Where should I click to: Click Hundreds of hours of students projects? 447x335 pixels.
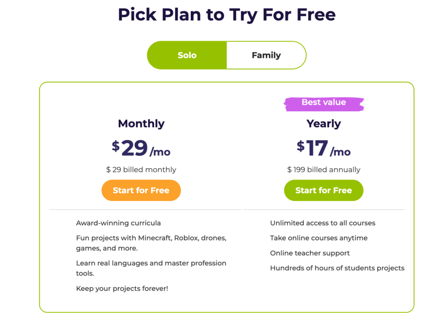coord(337,268)
